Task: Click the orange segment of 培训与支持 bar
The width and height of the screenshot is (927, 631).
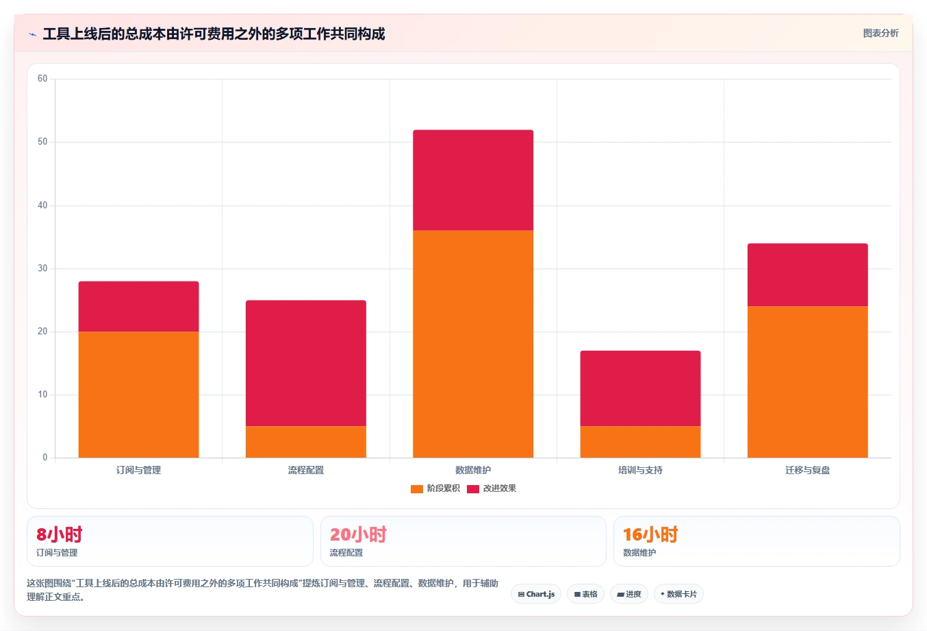Action: point(640,442)
